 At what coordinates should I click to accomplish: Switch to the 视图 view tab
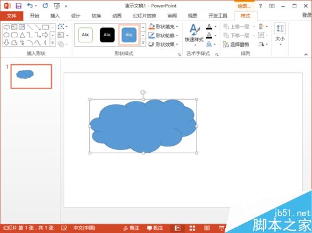(192, 16)
